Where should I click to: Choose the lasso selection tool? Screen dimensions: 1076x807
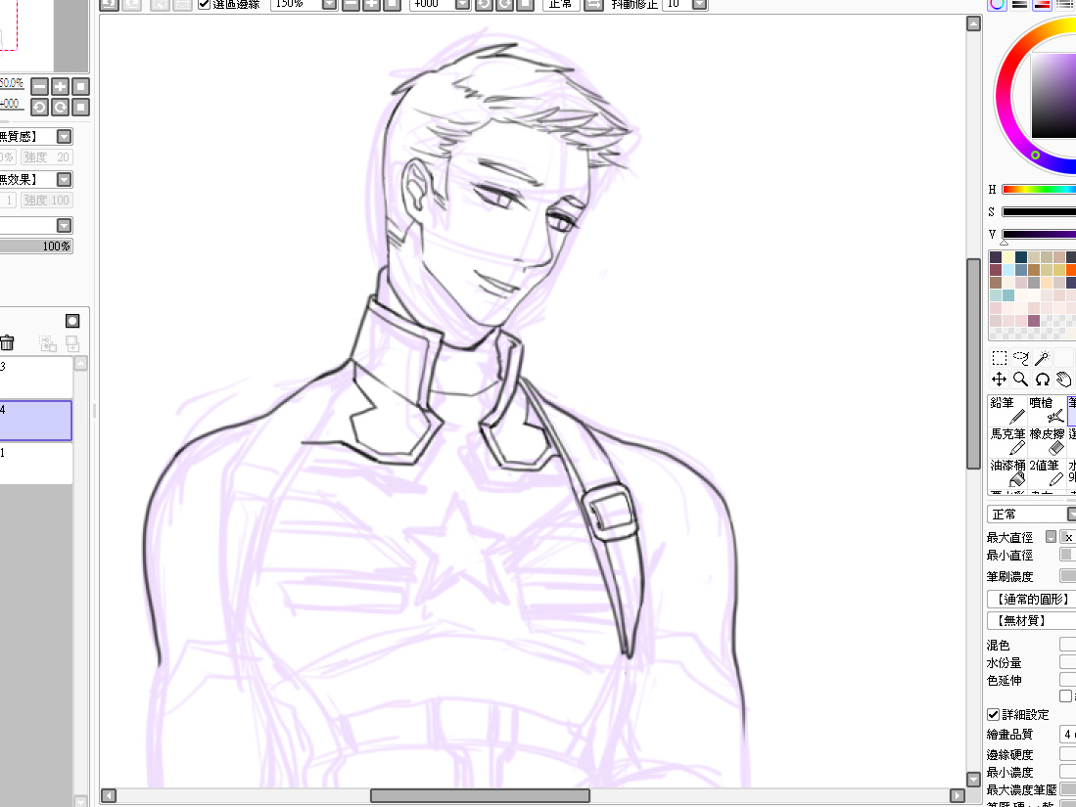click(x=1021, y=358)
